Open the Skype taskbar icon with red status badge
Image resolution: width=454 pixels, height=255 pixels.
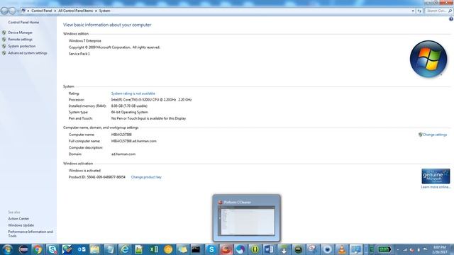[52, 249]
